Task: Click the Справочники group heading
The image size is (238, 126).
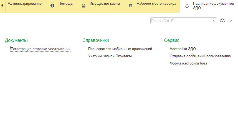Action: [x=96, y=40]
